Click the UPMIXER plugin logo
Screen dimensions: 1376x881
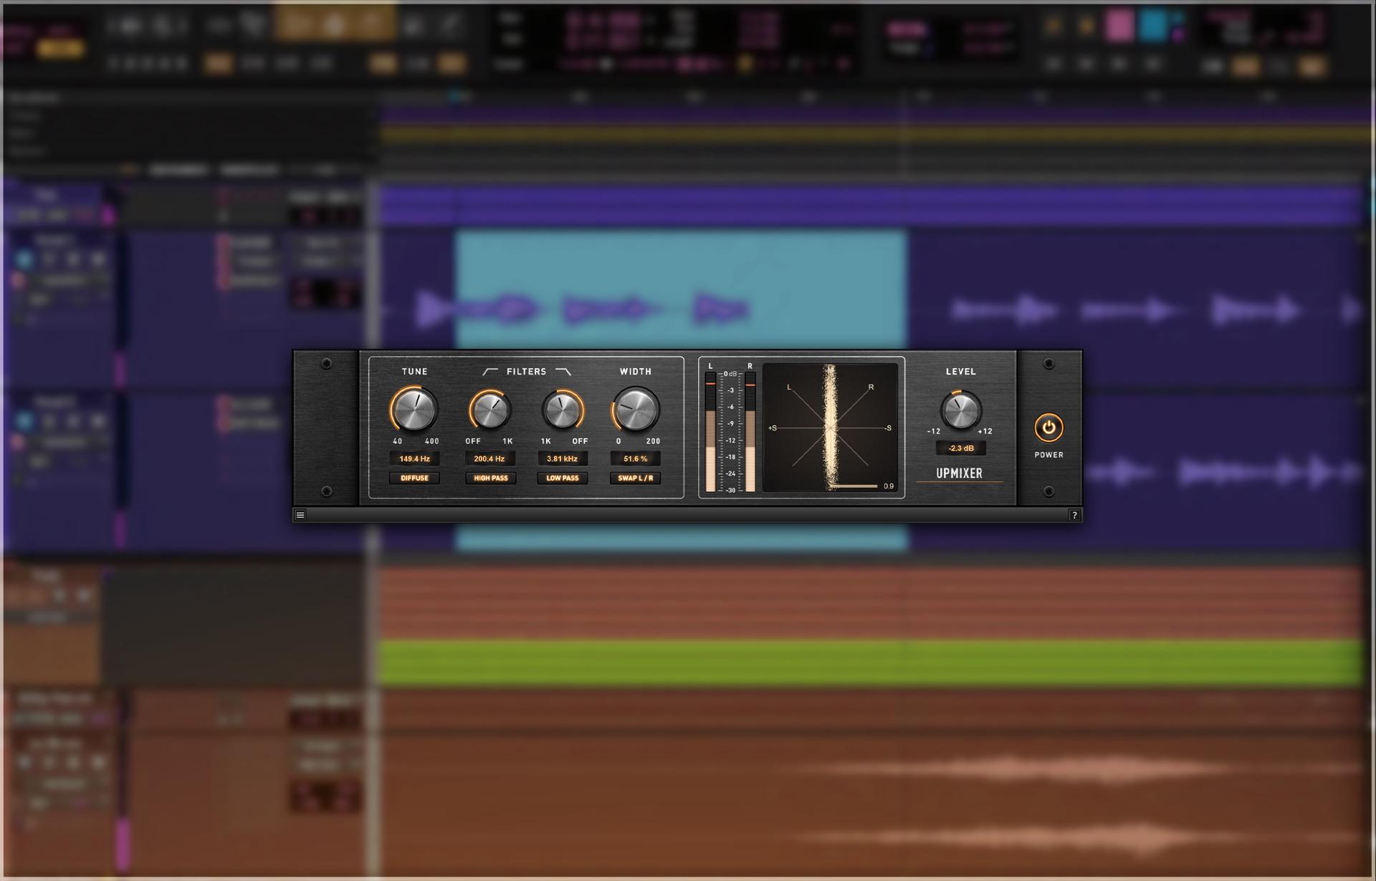pos(959,473)
